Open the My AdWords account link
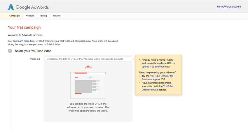The image size is (248, 132). pos(229,7)
